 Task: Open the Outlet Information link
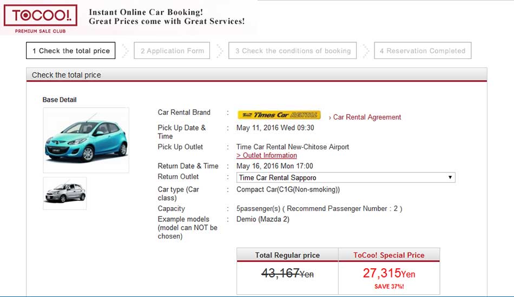point(267,155)
